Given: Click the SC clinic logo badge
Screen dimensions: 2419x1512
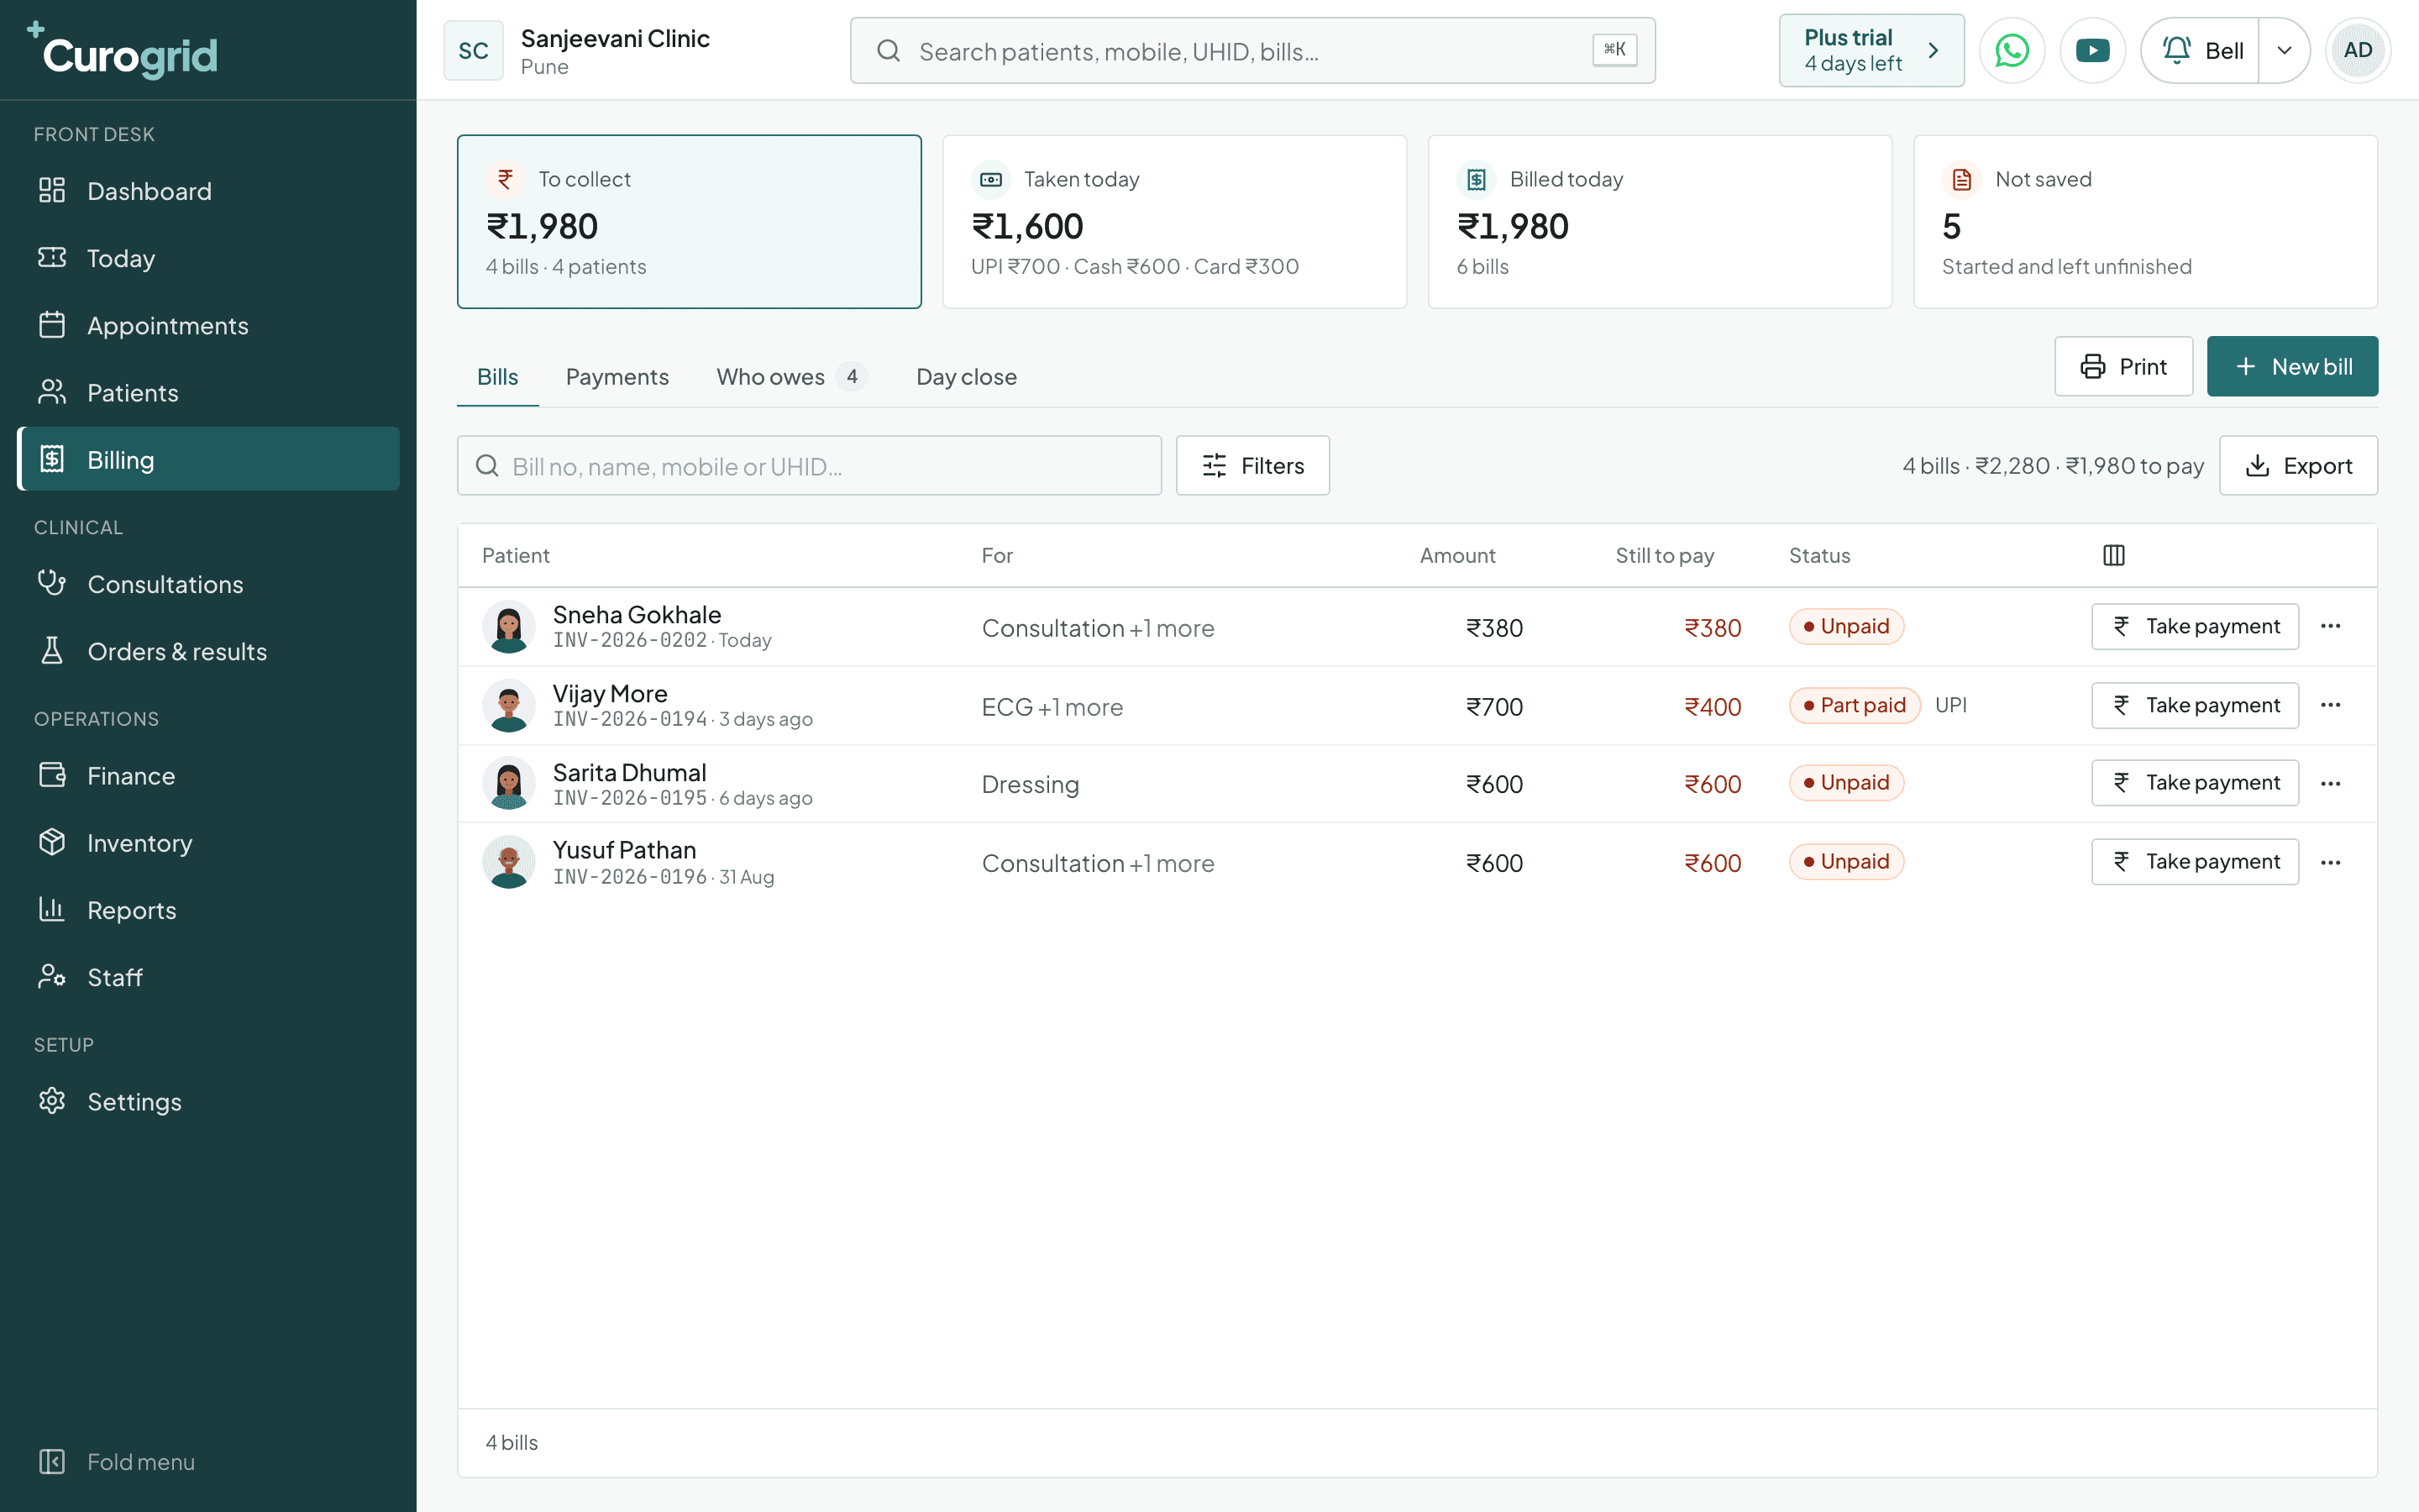Looking at the screenshot, I should coord(474,50).
